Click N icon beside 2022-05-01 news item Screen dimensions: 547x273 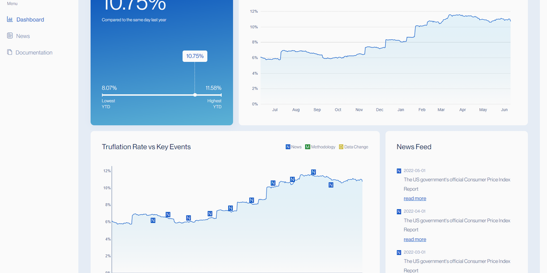click(x=398, y=171)
